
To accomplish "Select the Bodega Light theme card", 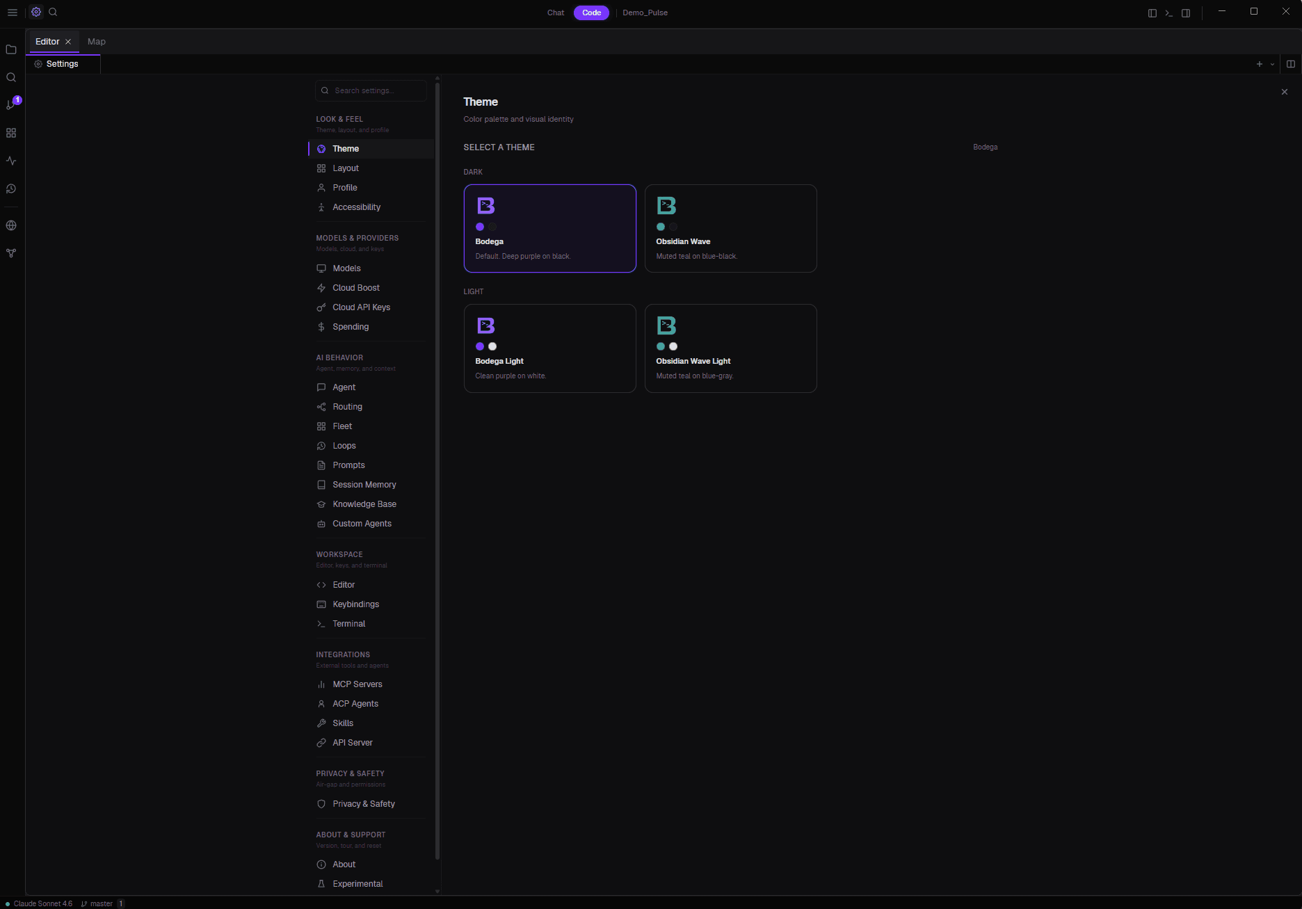I will [x=550, y=348].
